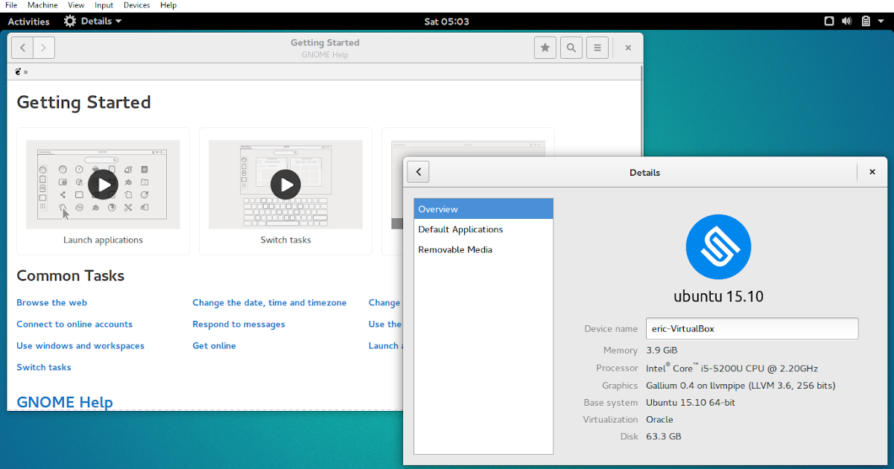Click the screen icon in top bar
The height and width of the screenshot is (469, 894).
829,21
